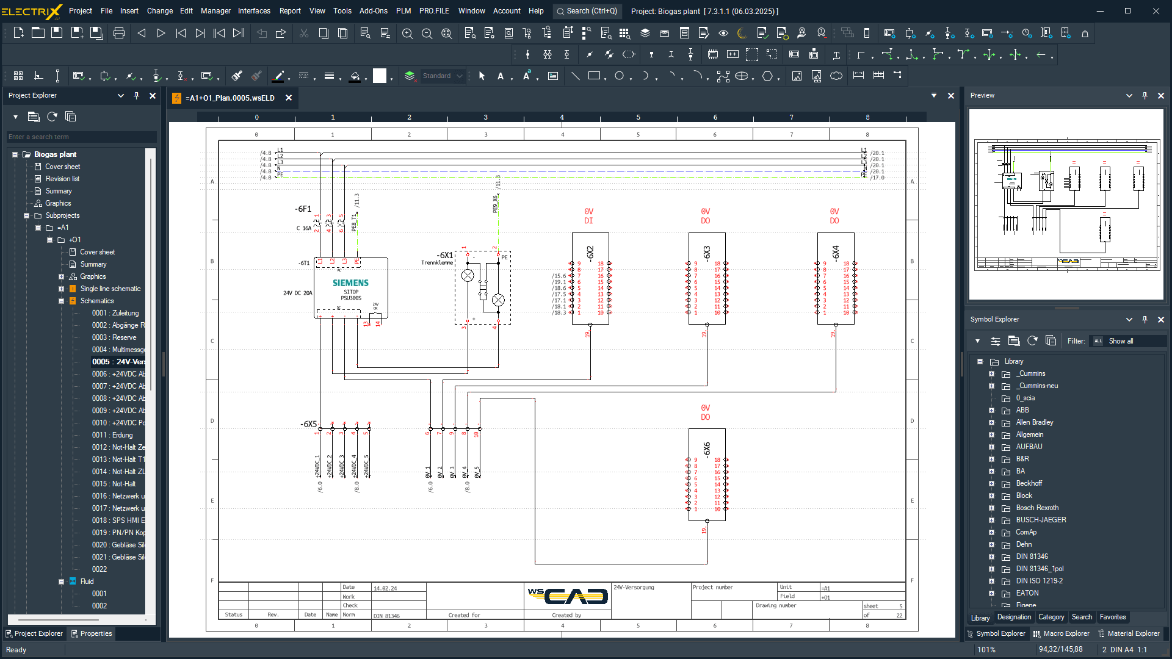Open the fill color bucket swatch

355,76
